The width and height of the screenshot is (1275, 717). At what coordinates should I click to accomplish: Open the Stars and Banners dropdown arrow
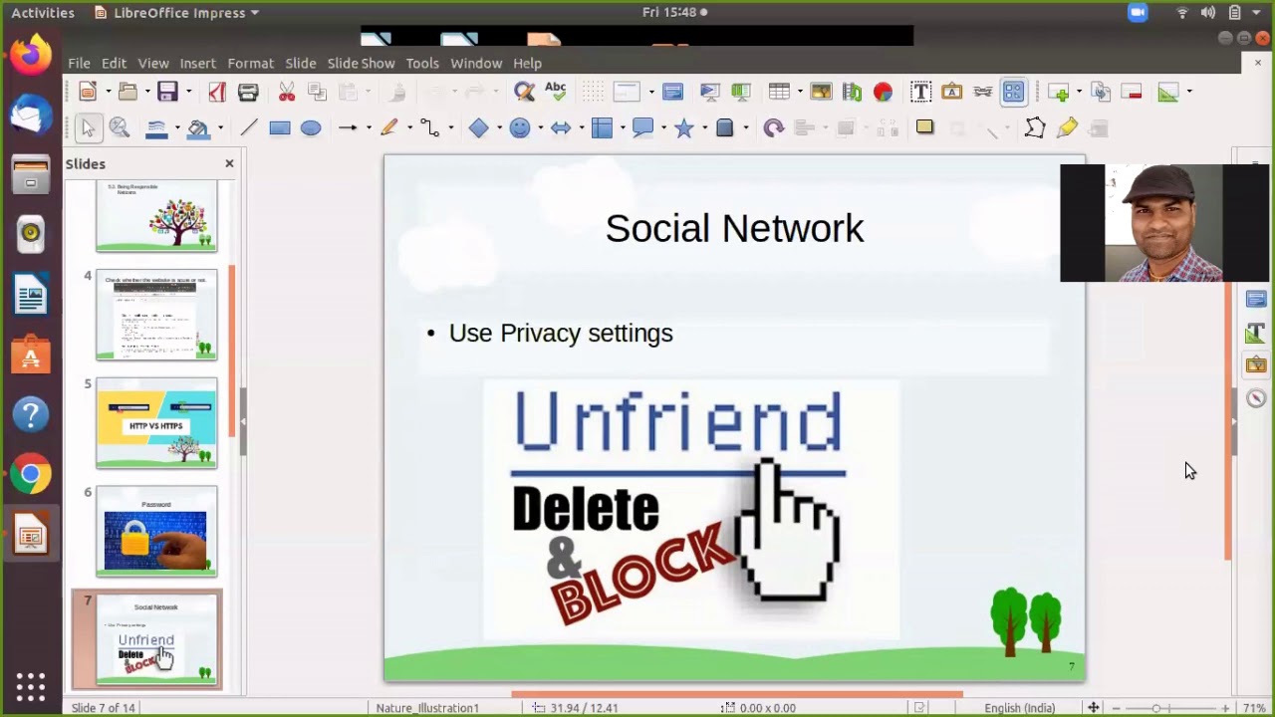[705, 128]
